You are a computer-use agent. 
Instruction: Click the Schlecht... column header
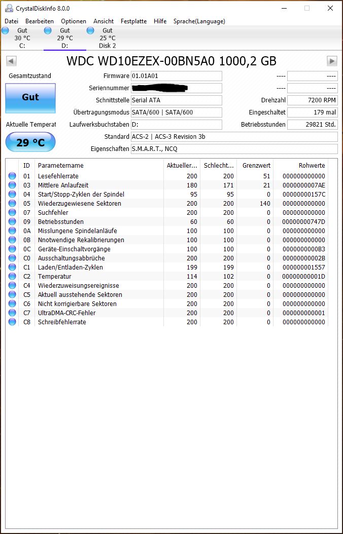[219, 166]
